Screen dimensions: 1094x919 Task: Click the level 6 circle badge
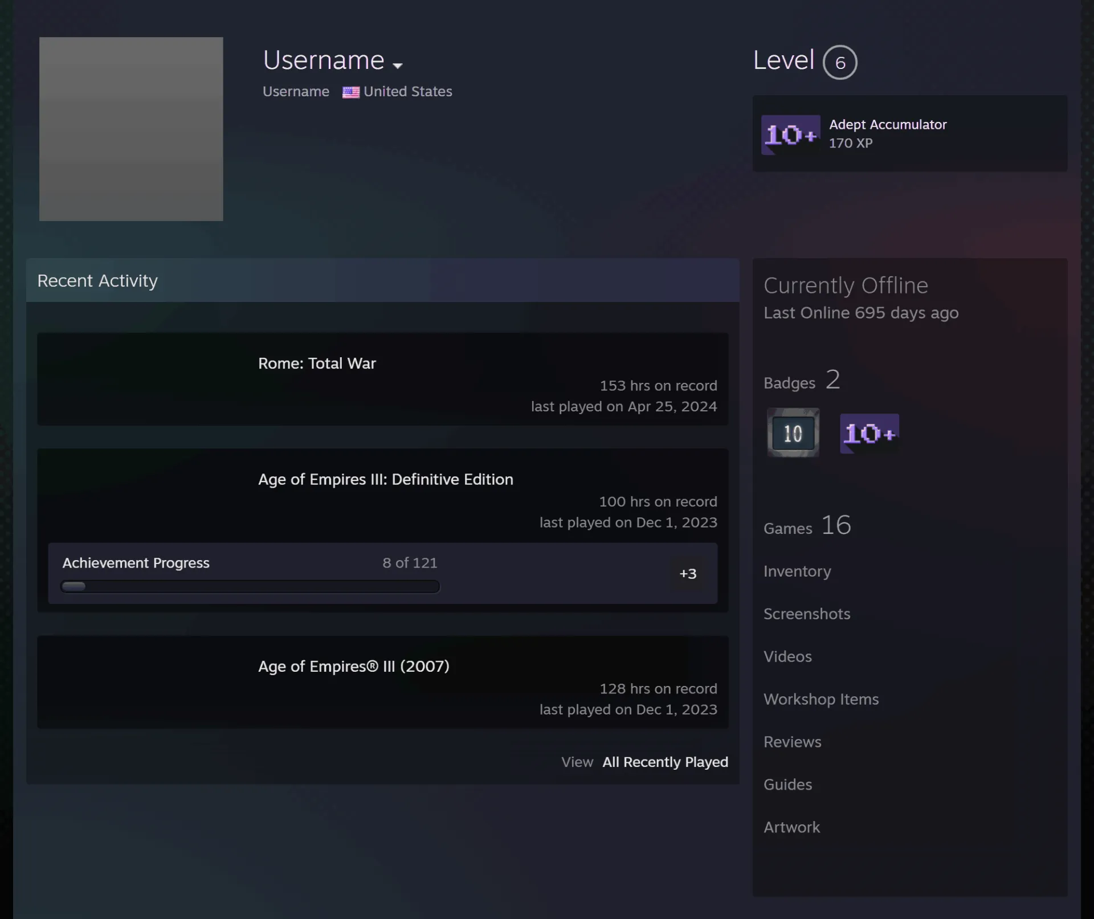[840, 62]
